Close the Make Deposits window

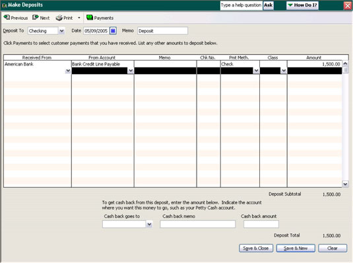[x=348, y=6]
